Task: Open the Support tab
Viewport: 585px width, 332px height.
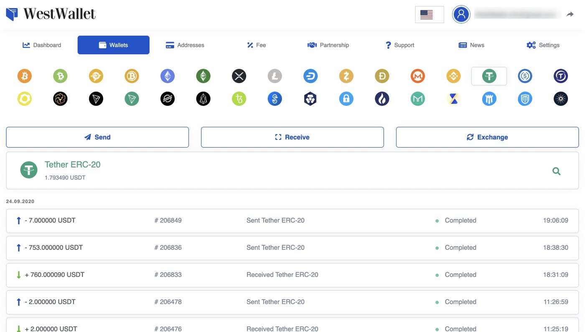Action: [400, 45]
